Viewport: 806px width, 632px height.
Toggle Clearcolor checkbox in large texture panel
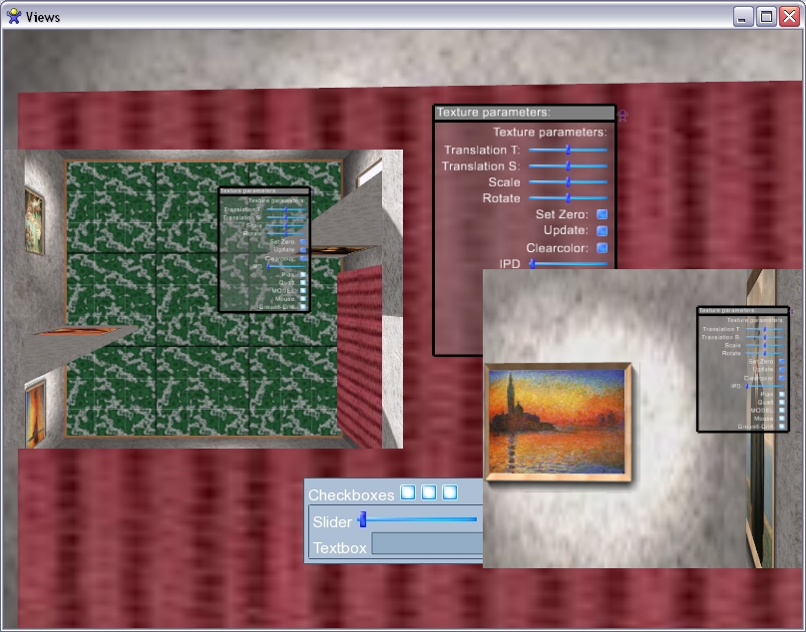(x=602, y=248)
